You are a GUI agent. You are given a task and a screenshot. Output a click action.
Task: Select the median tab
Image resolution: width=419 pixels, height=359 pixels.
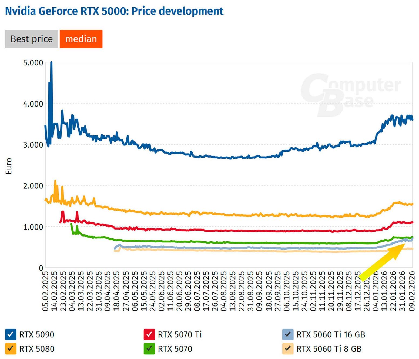pos(81,39)
